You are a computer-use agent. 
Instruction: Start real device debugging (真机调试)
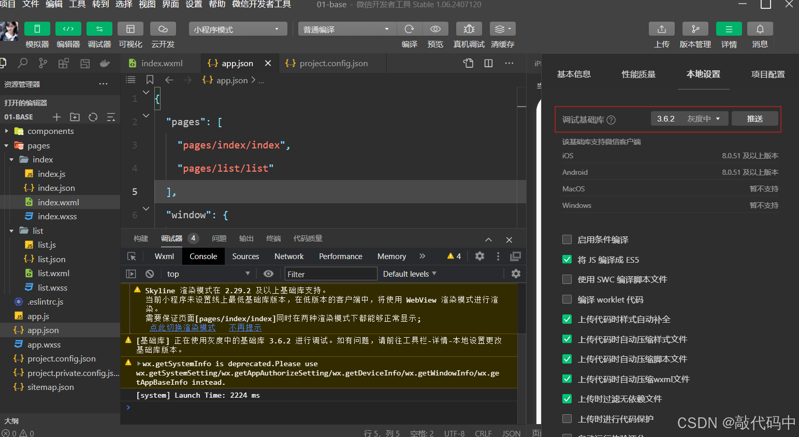pyautogui.click(x=469, y=29)
